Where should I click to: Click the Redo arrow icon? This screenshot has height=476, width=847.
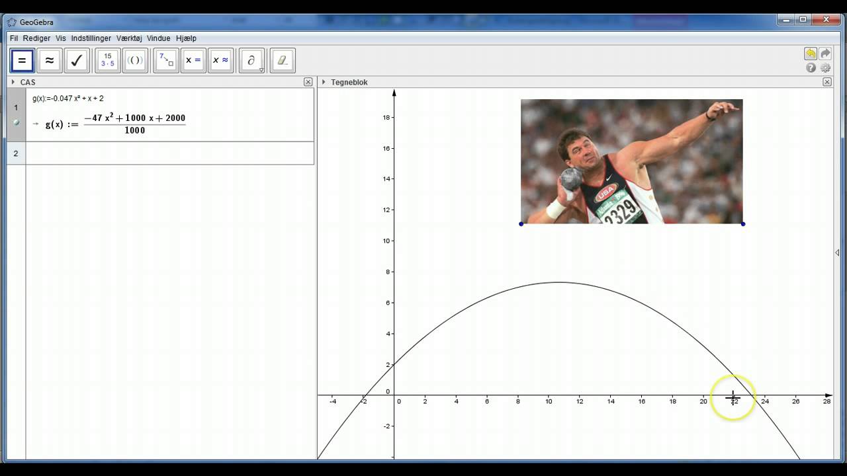[825, 54]
